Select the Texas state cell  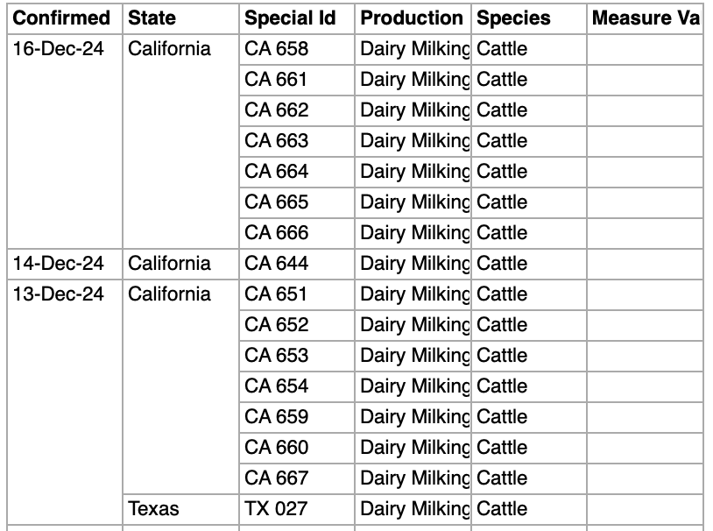154,509
